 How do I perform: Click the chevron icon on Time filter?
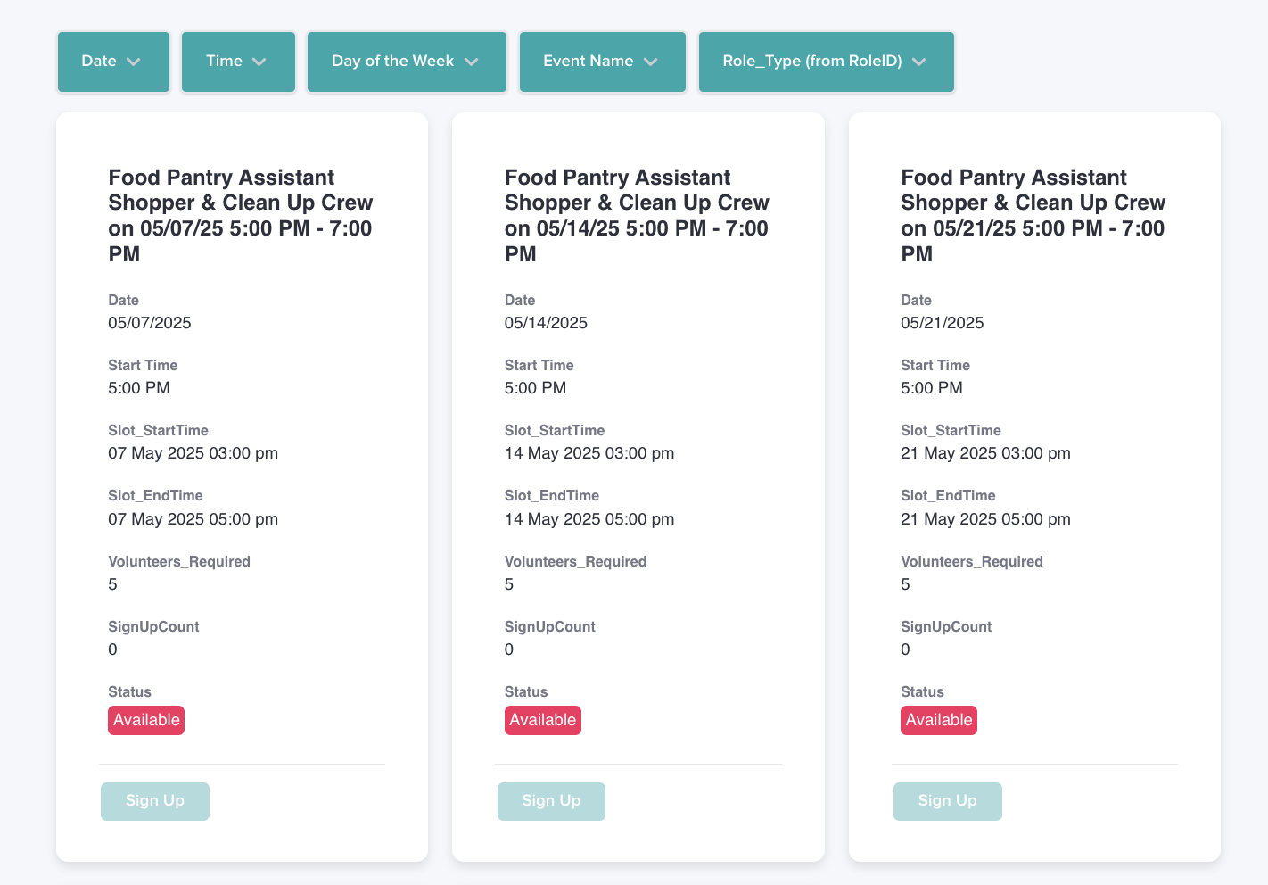259,62
